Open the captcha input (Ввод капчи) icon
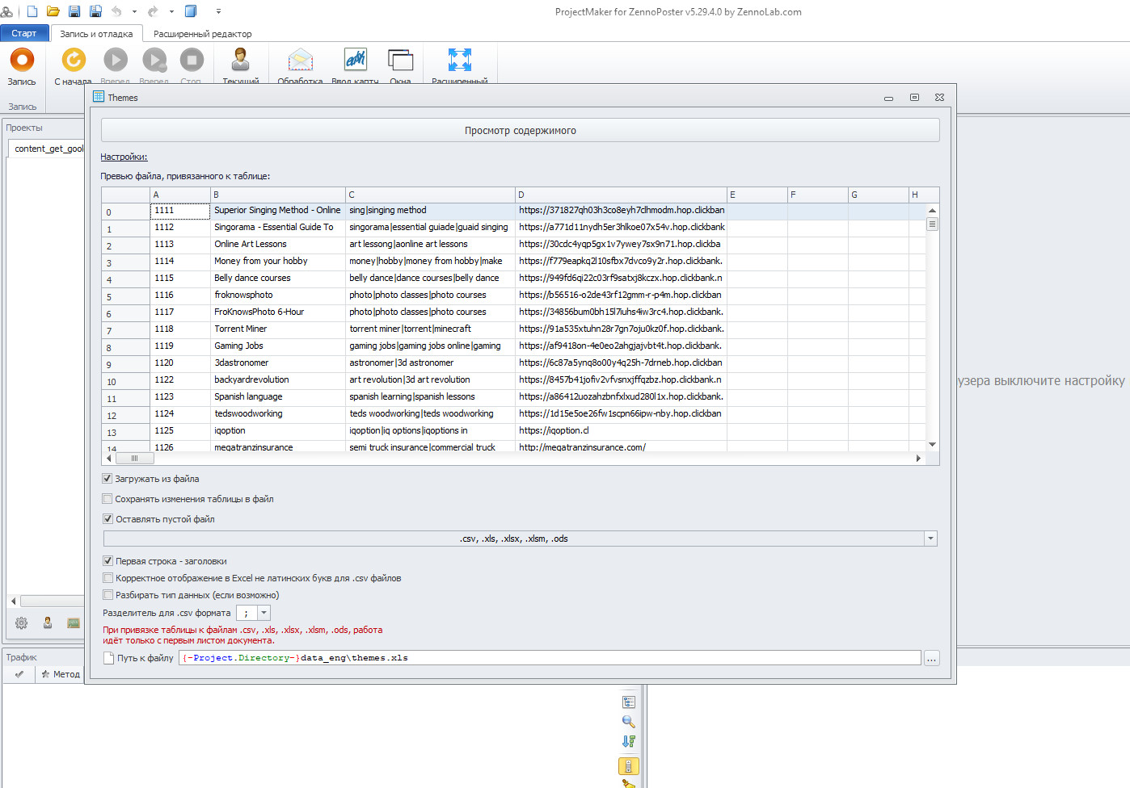Image resolution: width=1130 pixels, height=788 pixels. pyautogui.click(x=355, y=61)
